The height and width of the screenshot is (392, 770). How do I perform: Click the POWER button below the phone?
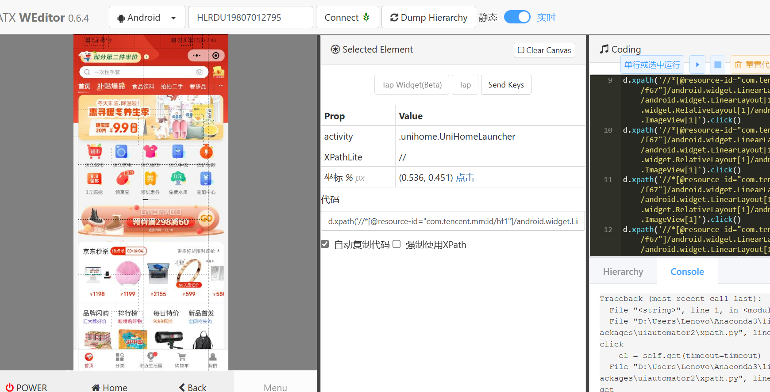coord(26,387)
